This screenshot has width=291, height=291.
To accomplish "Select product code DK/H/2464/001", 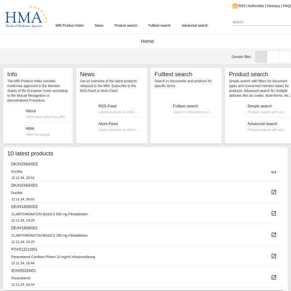I will (x=24, y=185).
